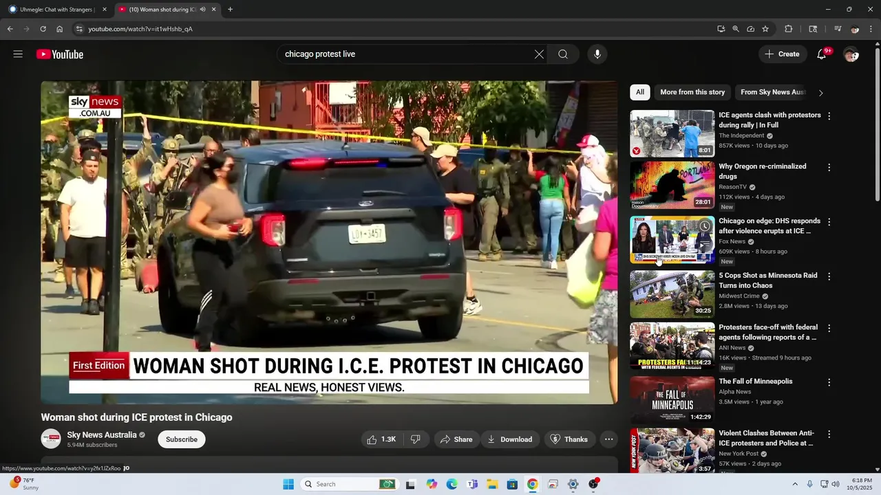
Task: Click the magnifier search button
Action: click(x=563, y=54)
